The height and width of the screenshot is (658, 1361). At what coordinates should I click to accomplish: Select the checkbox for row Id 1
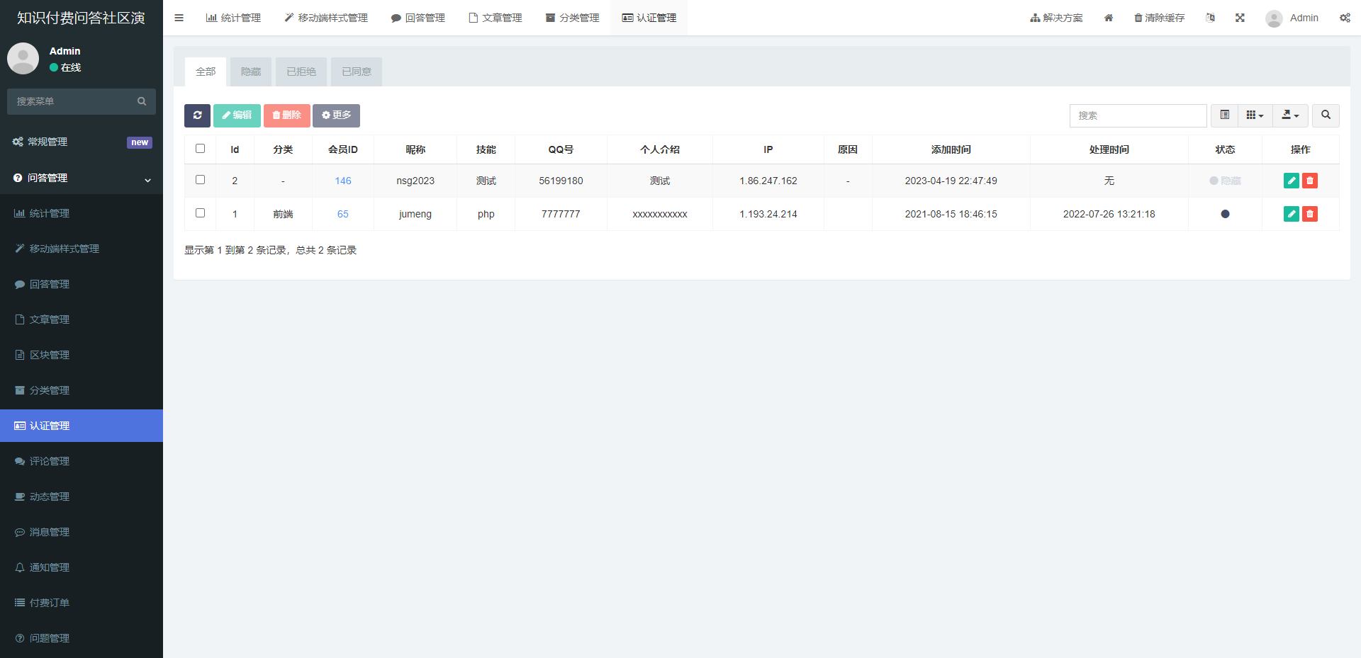[200, 213]
